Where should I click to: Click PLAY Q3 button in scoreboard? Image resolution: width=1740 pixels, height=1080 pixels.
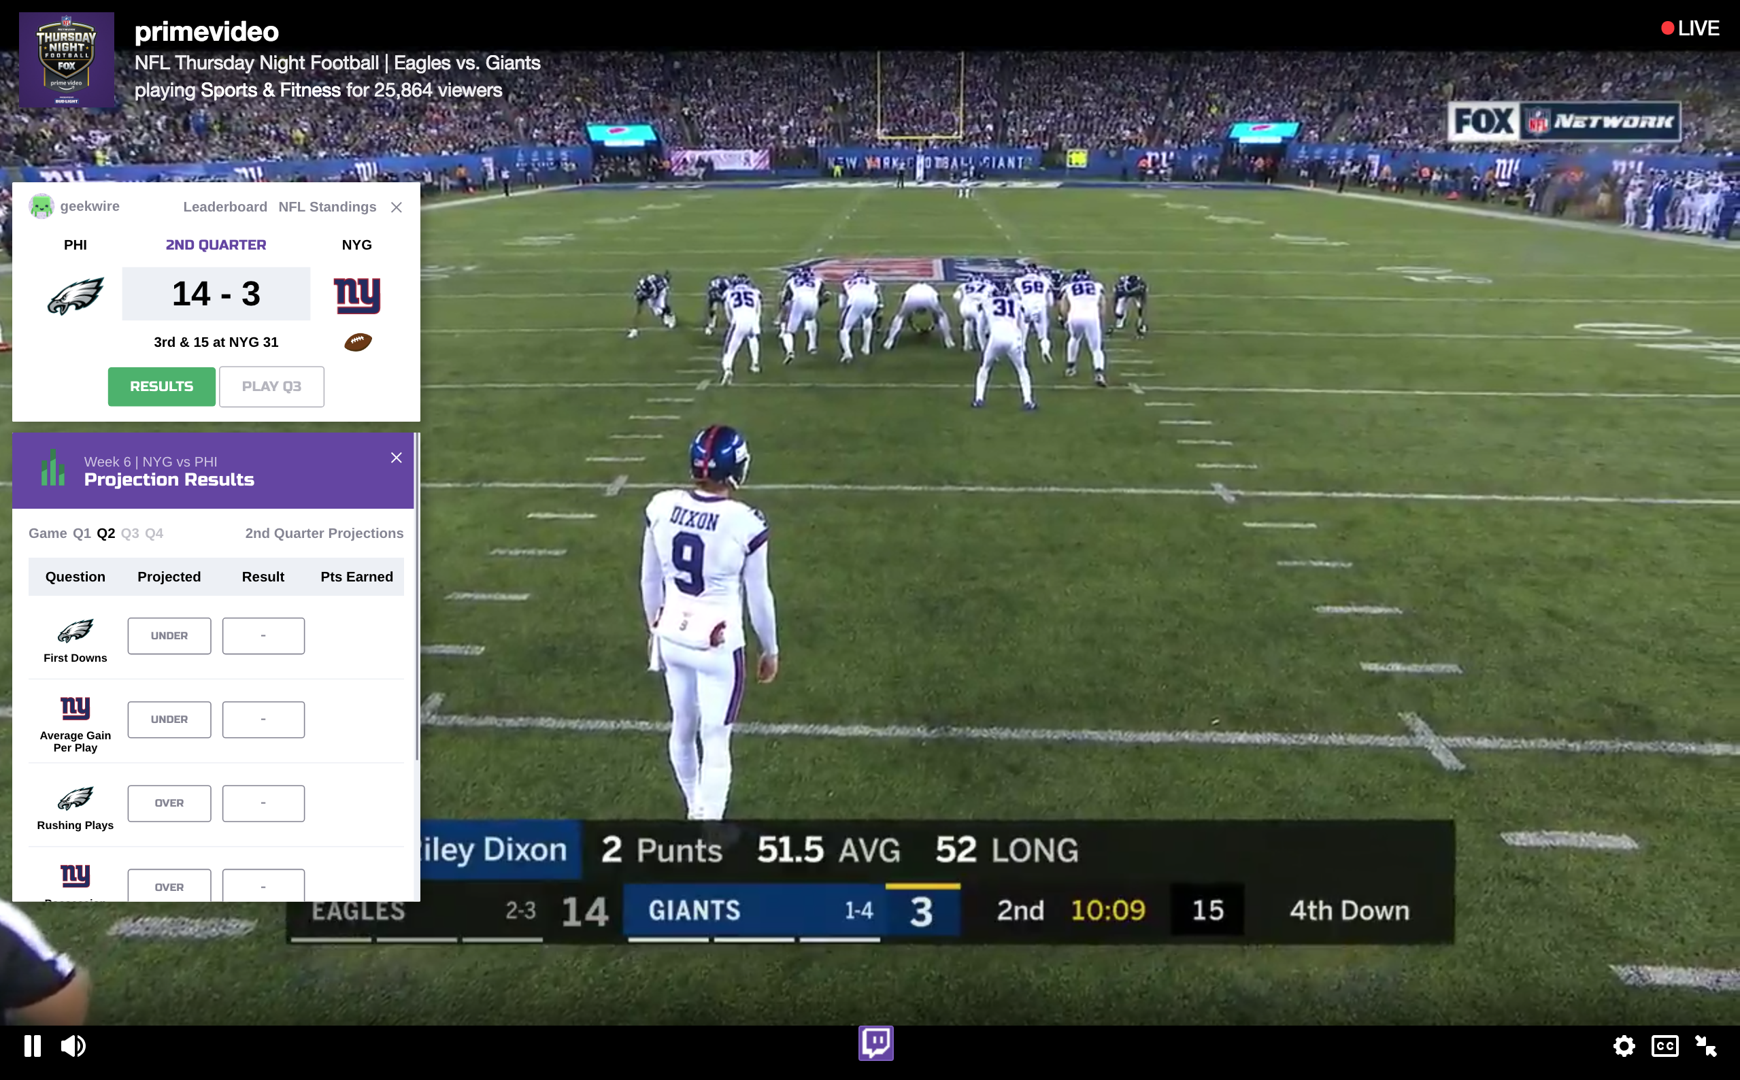point(272,386)
